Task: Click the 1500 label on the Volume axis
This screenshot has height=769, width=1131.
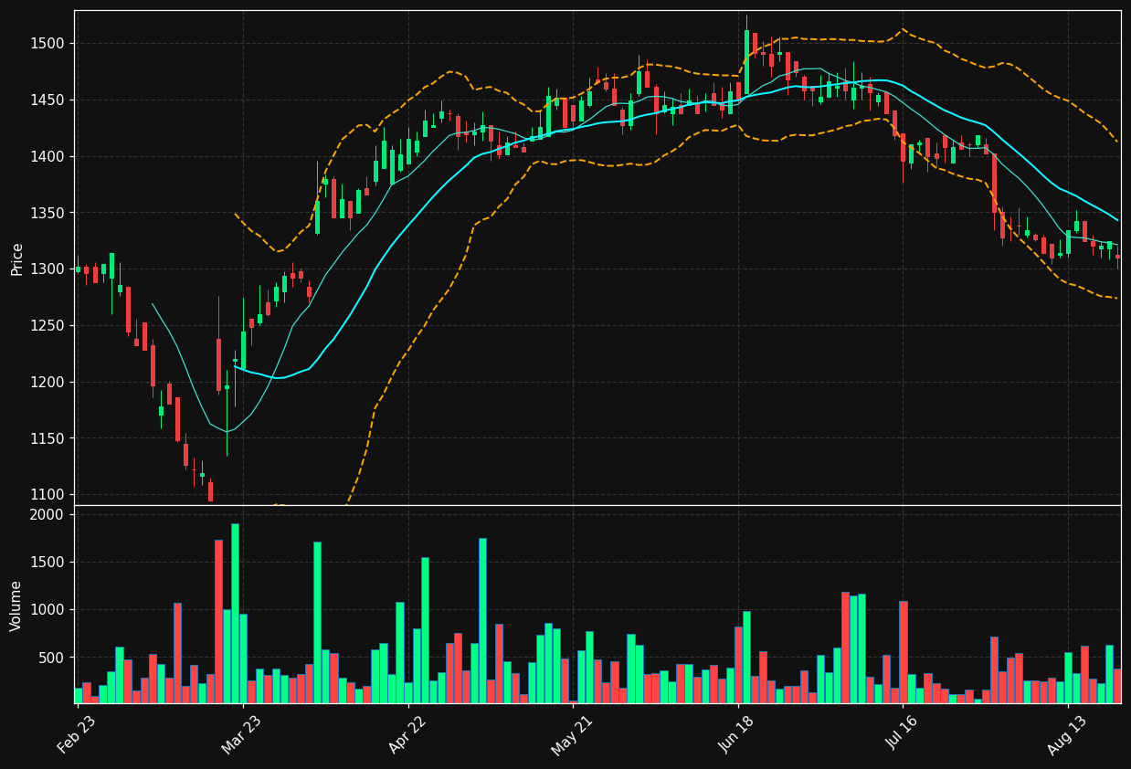Action: click(49, 563)
